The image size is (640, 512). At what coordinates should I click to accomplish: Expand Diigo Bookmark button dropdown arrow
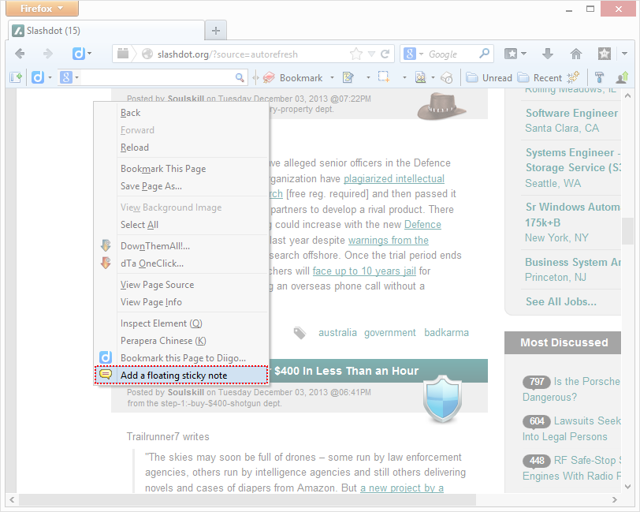[x=332, y=77]
